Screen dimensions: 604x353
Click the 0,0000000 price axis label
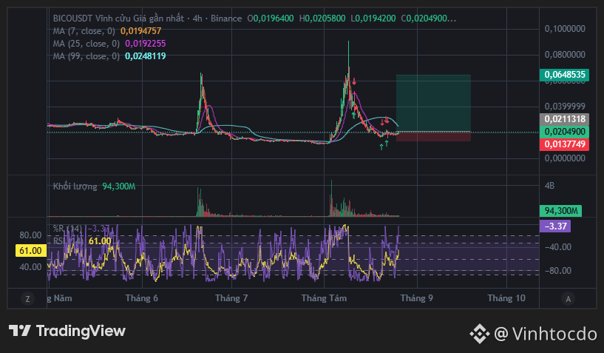pyautogui.click(x=565, y=158)
